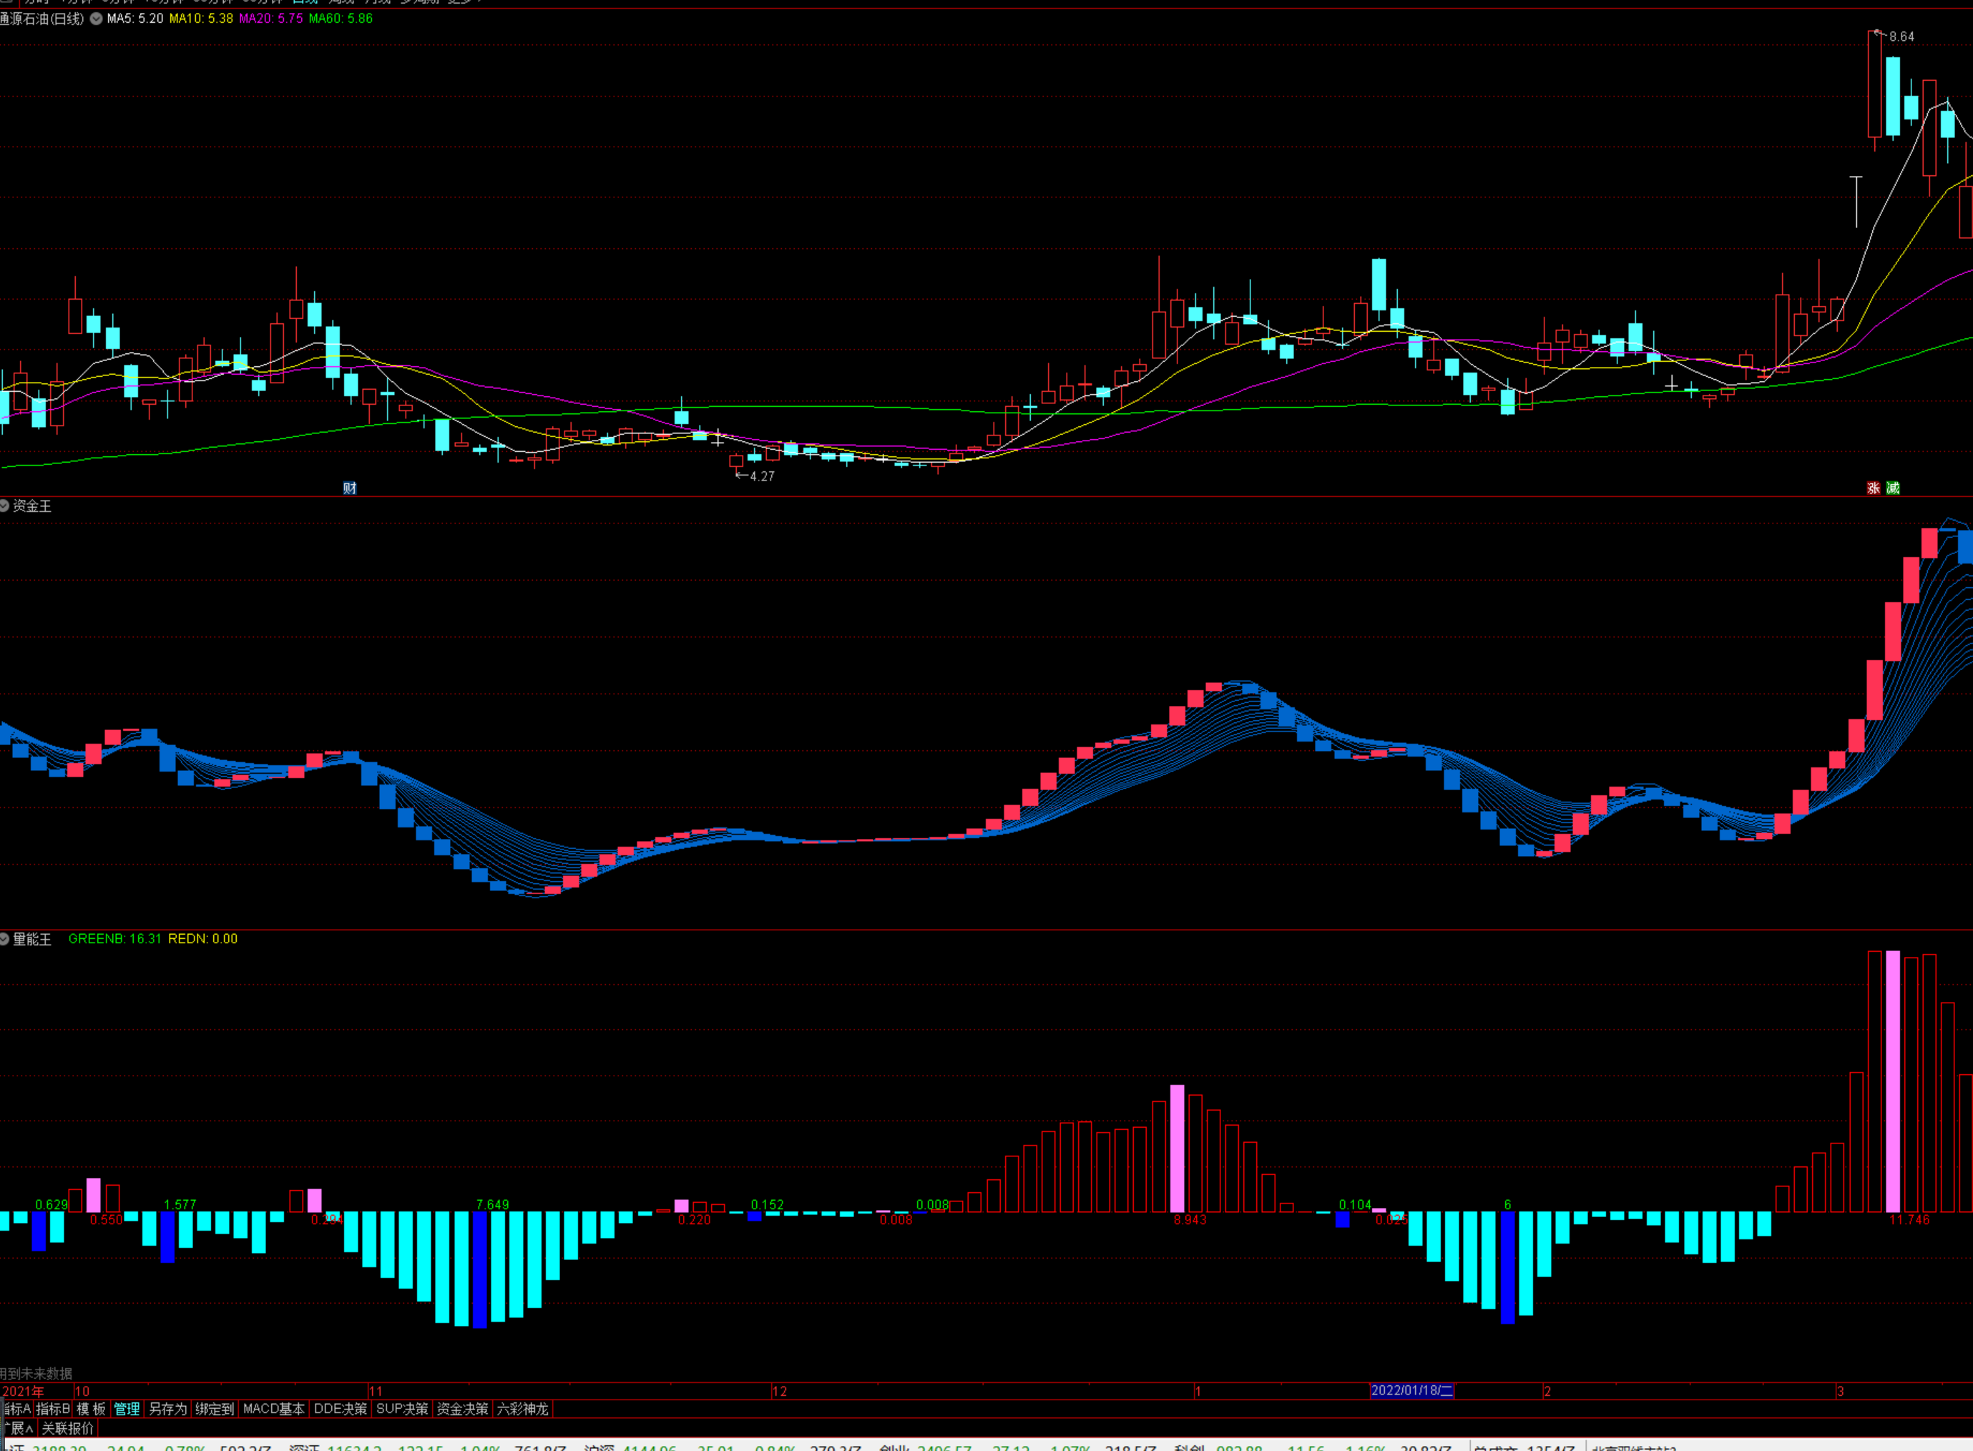Click the 8.943 volume label
Image resolution: width=1973 pixels, height=1451 pixels.
[1190, 1220]
